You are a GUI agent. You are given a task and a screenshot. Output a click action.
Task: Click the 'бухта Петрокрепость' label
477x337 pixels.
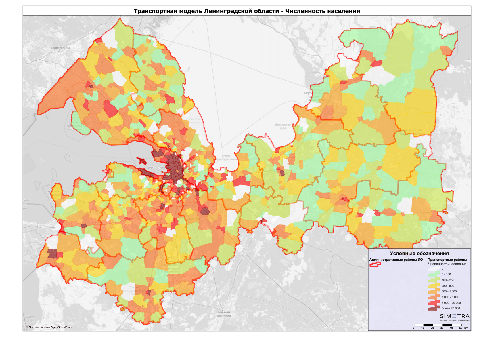click(x=226, y=157)
